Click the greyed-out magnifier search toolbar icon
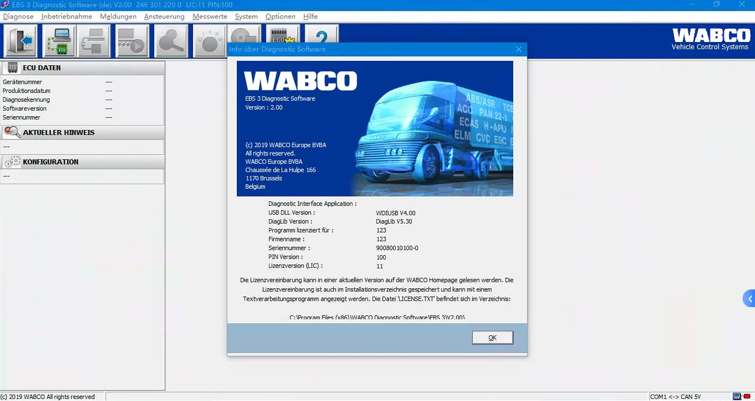755x401 pixels. tap(171, 41)
